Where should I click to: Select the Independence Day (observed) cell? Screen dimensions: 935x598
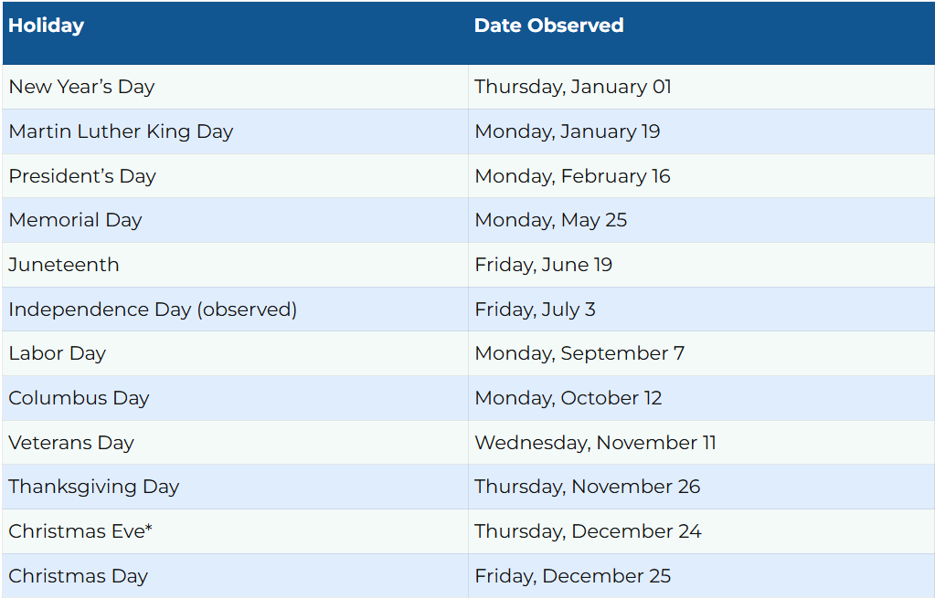point(153,309)
